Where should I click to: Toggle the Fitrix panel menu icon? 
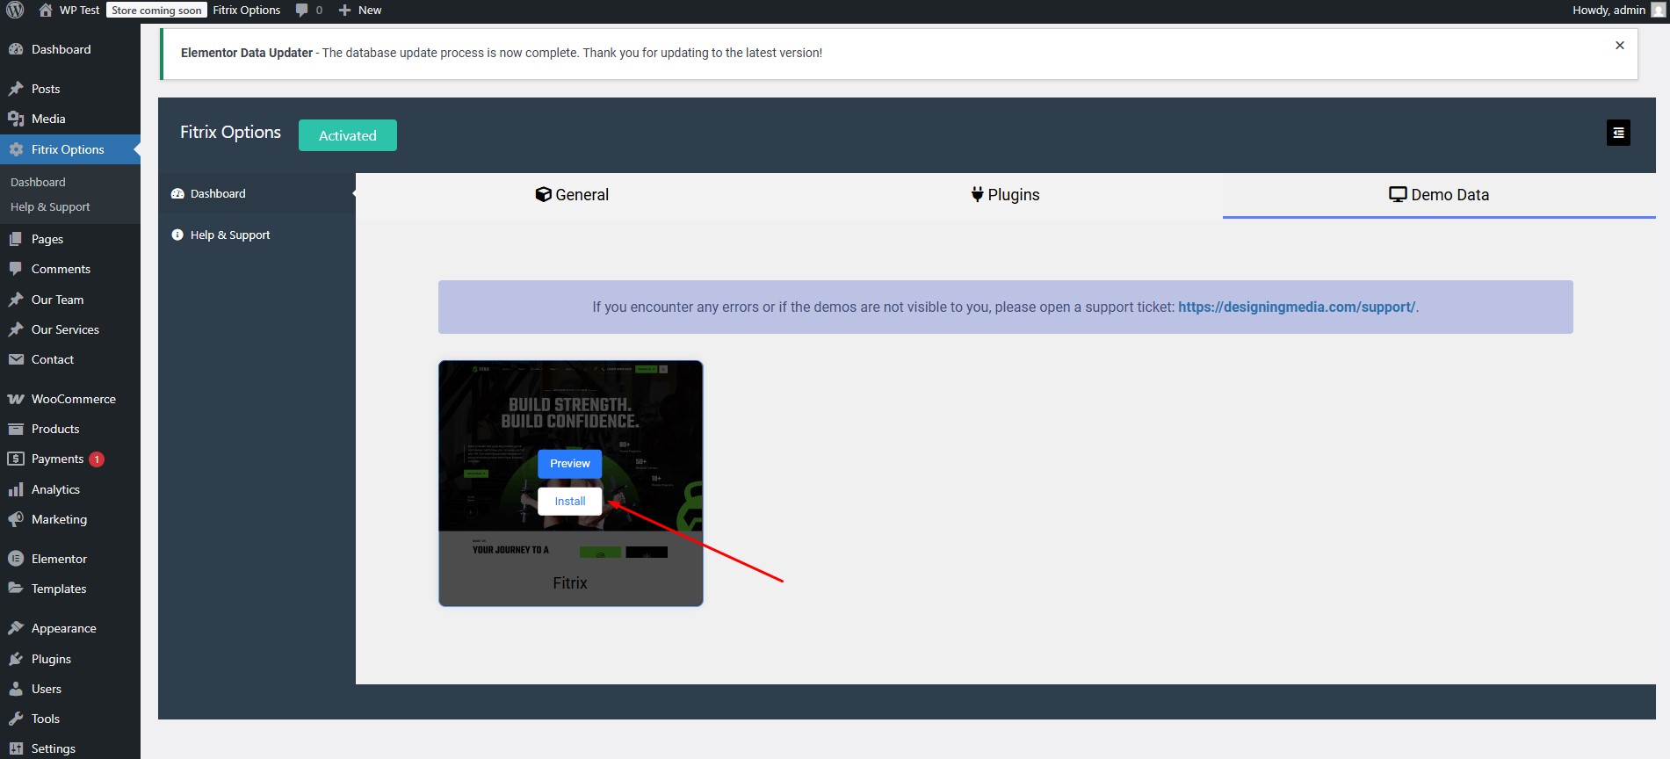1617,133
